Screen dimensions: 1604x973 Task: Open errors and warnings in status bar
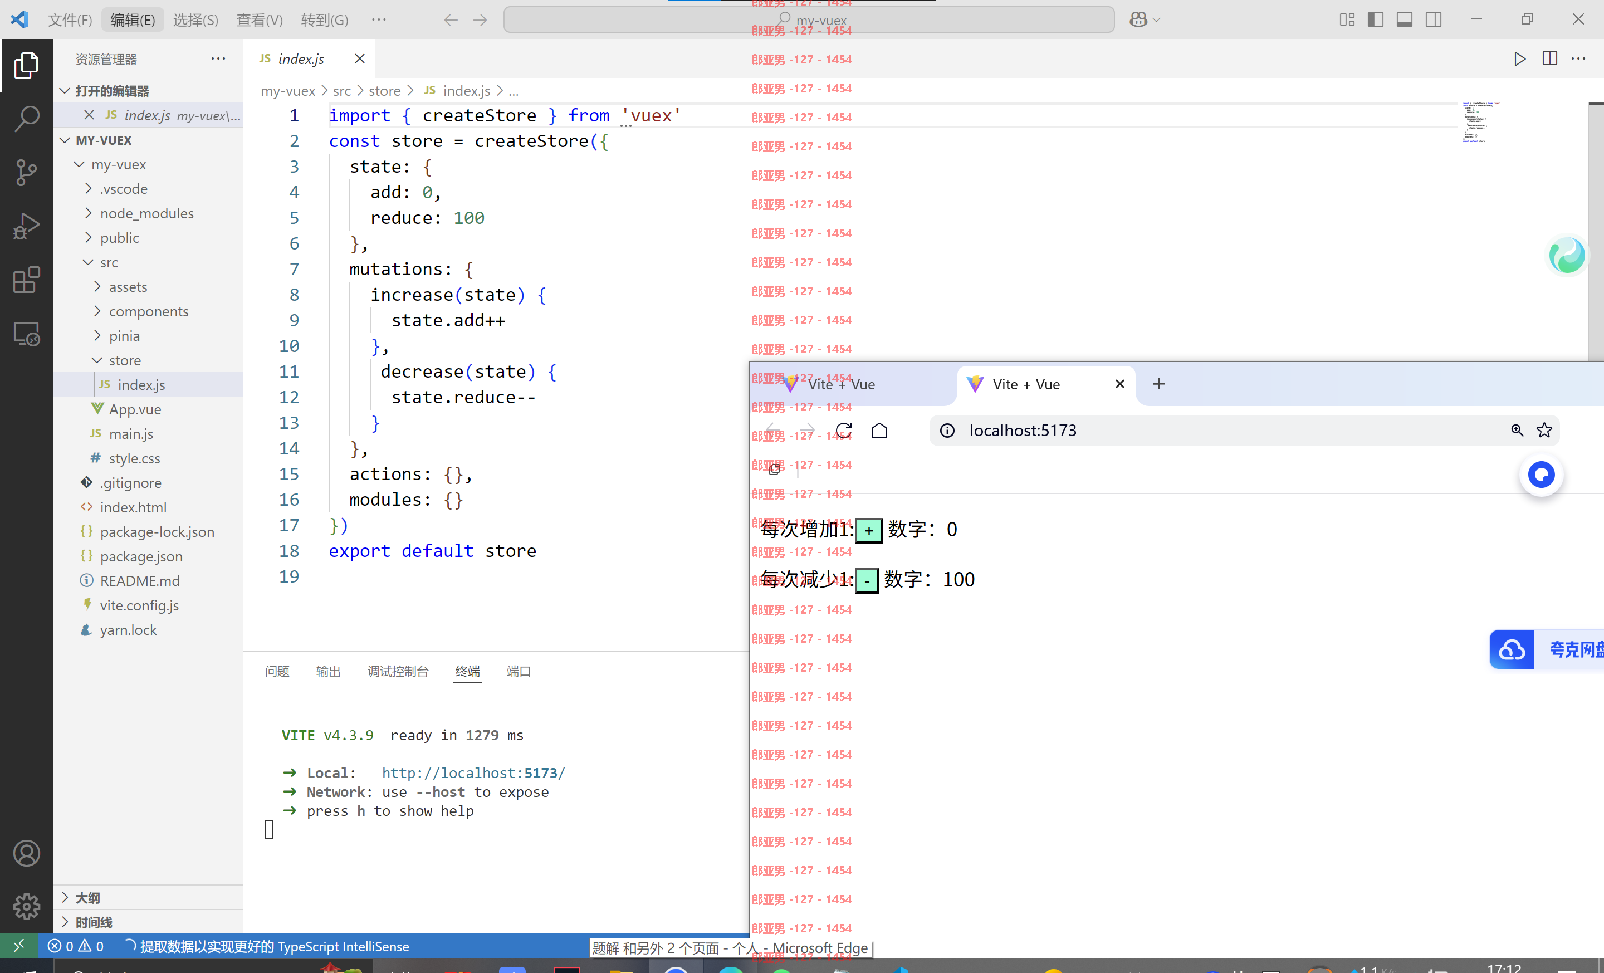(76, 946)
